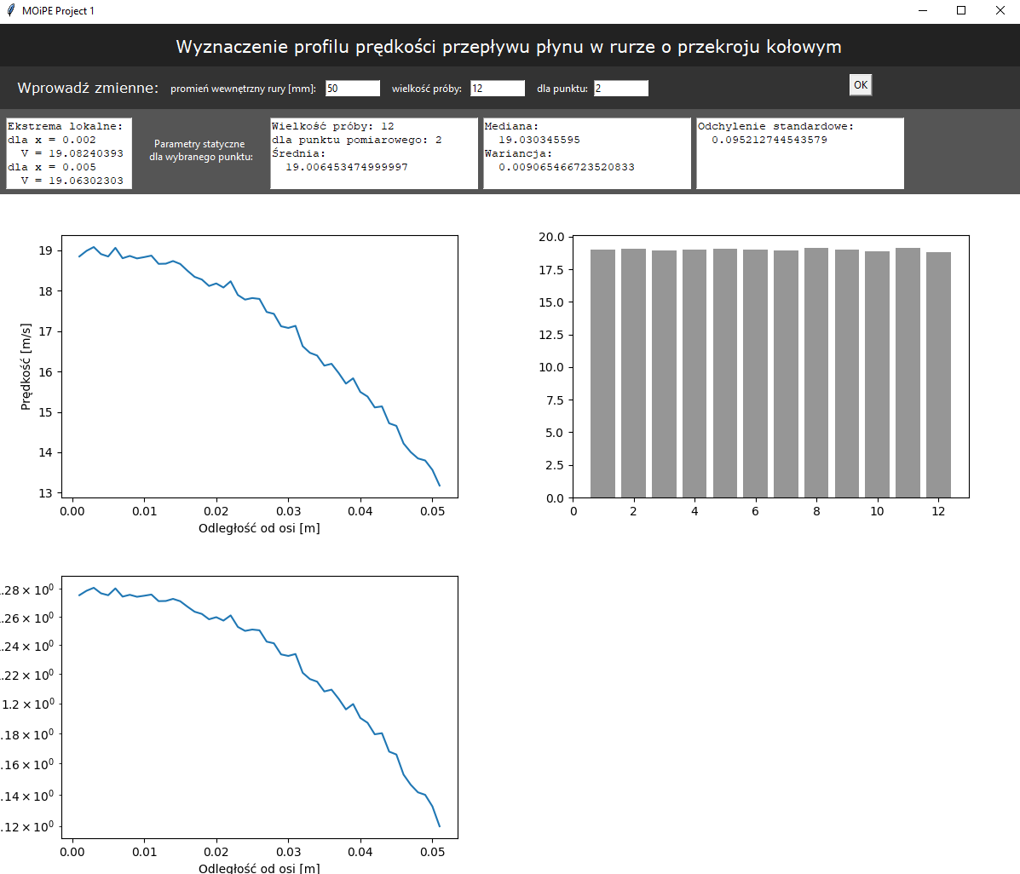This screenshot has width=1020, height=874.
Task: Click the 'Parametry statyczne' label
Action: click(199, 144)
